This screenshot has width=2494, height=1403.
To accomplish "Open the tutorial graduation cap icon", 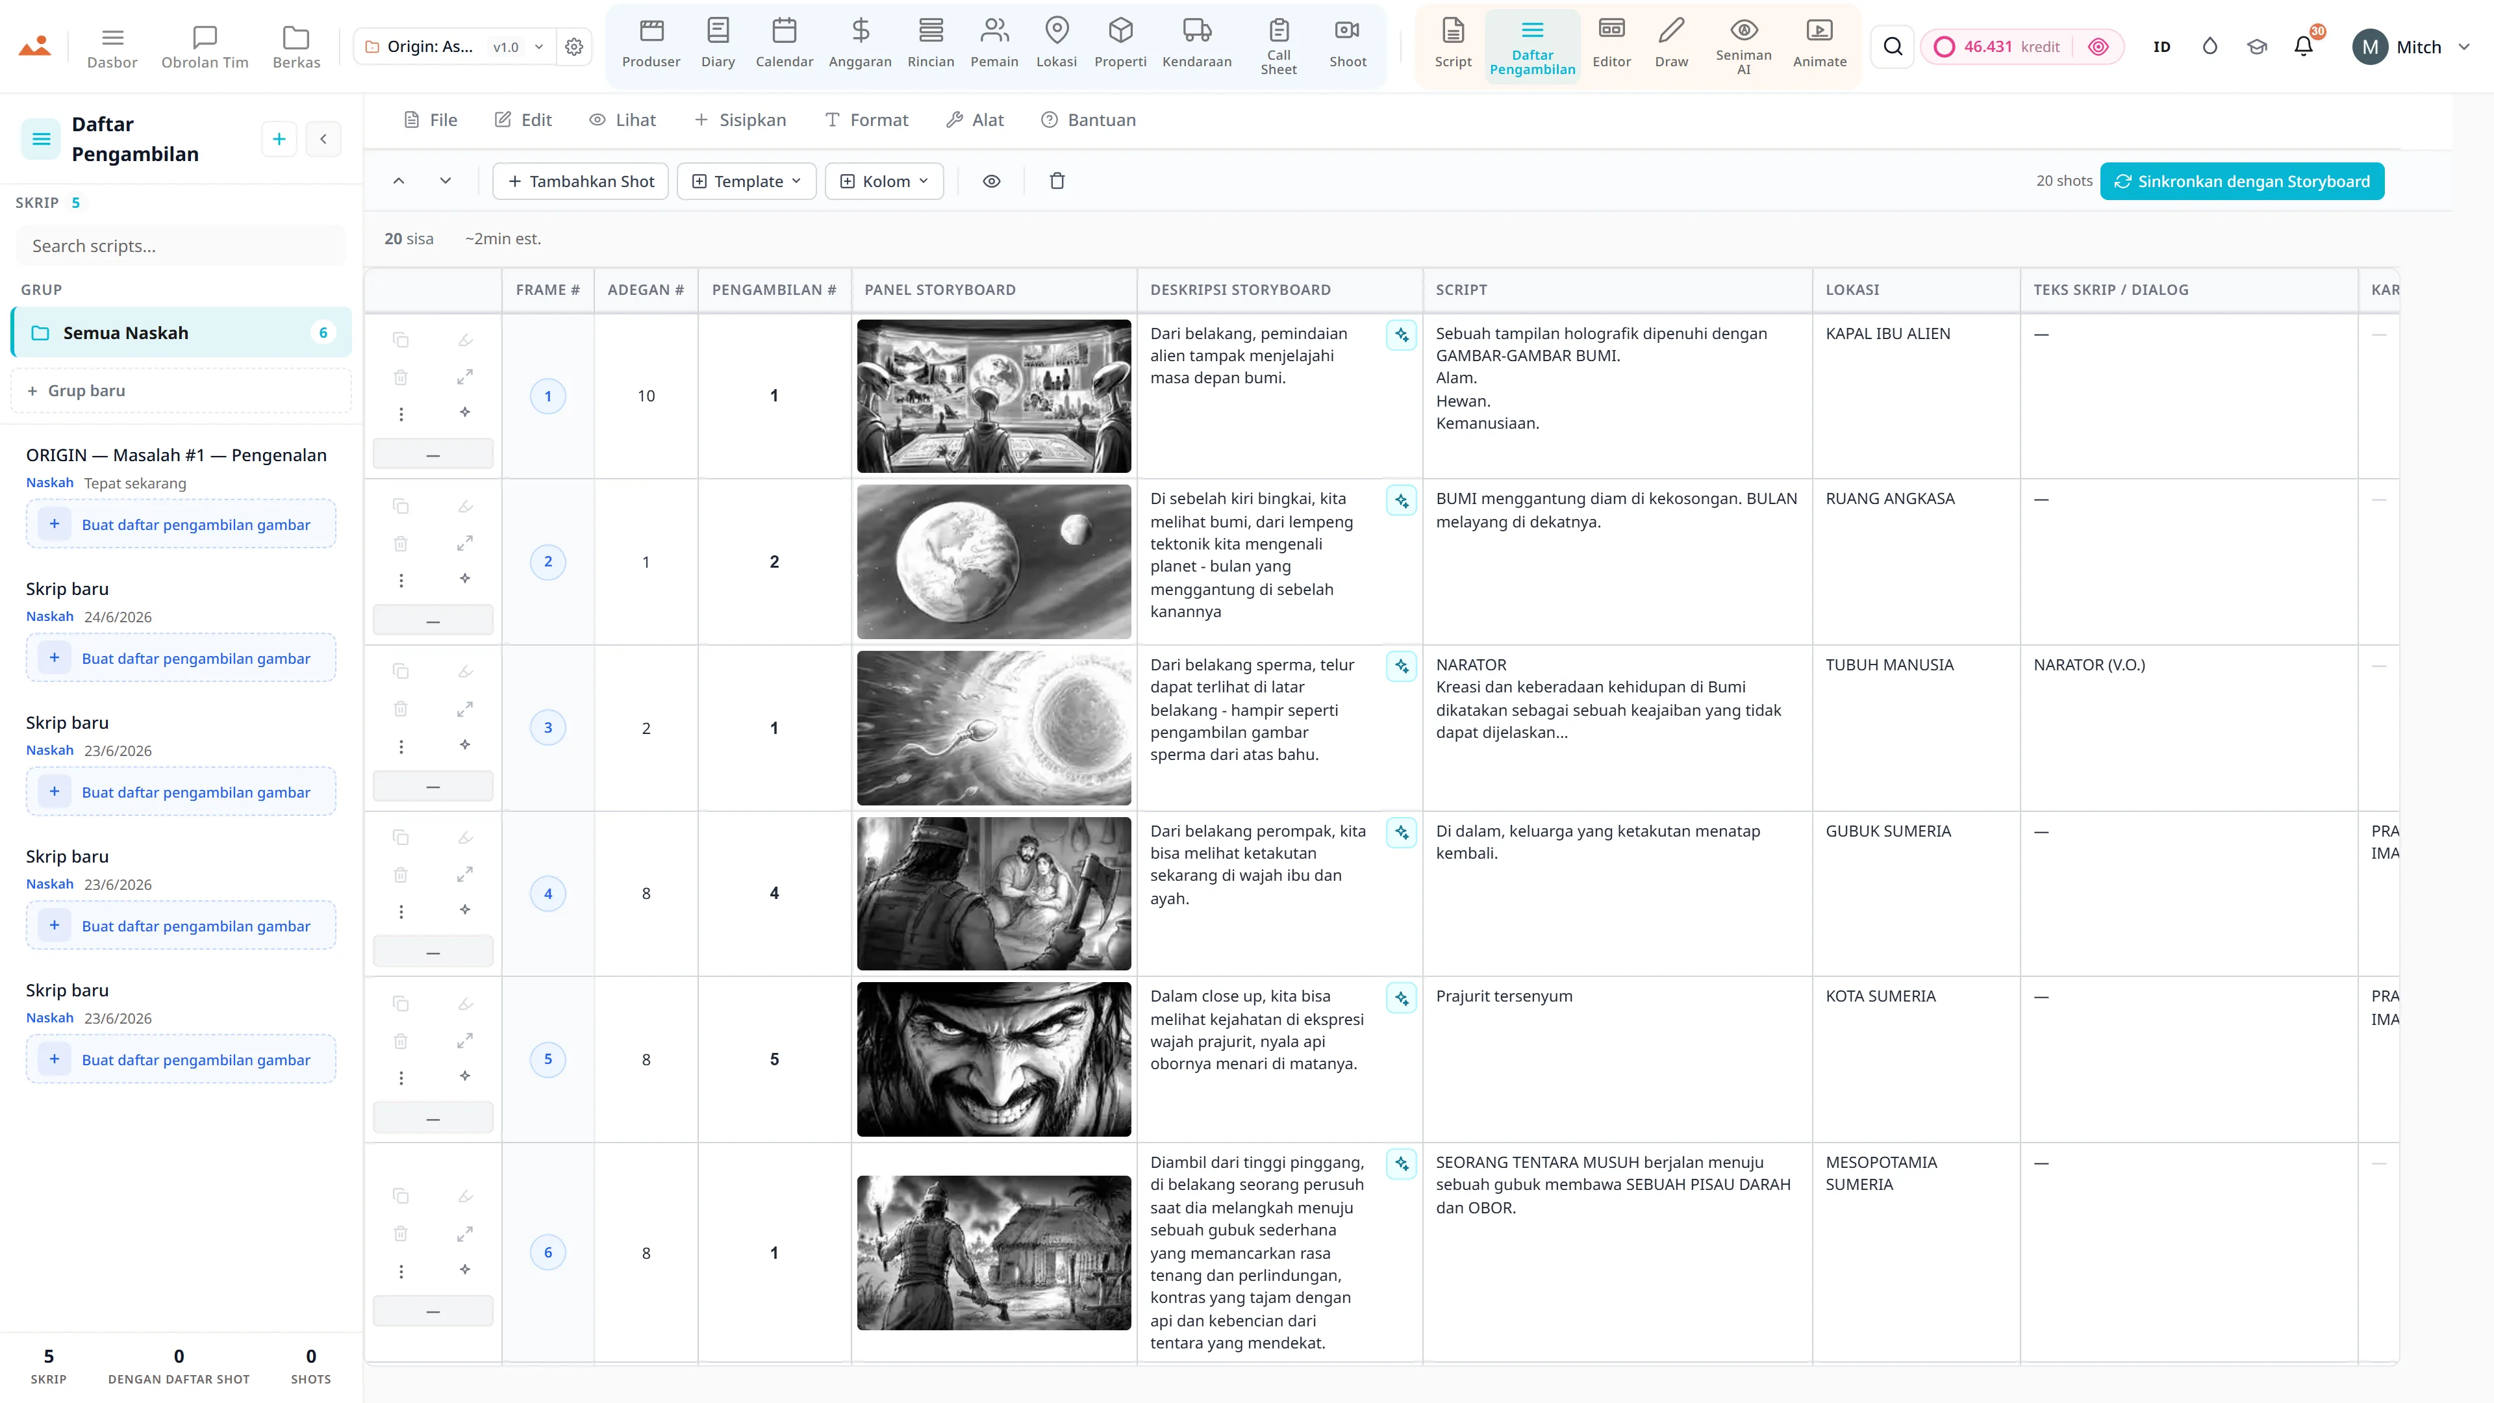I will click(2257, 47).
